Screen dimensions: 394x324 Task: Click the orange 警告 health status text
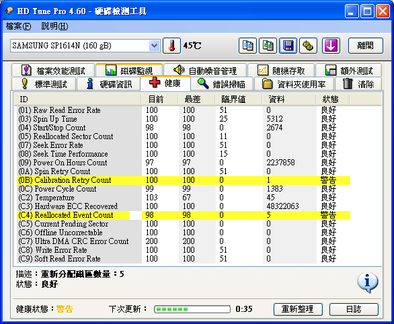[x=65, y=309]
